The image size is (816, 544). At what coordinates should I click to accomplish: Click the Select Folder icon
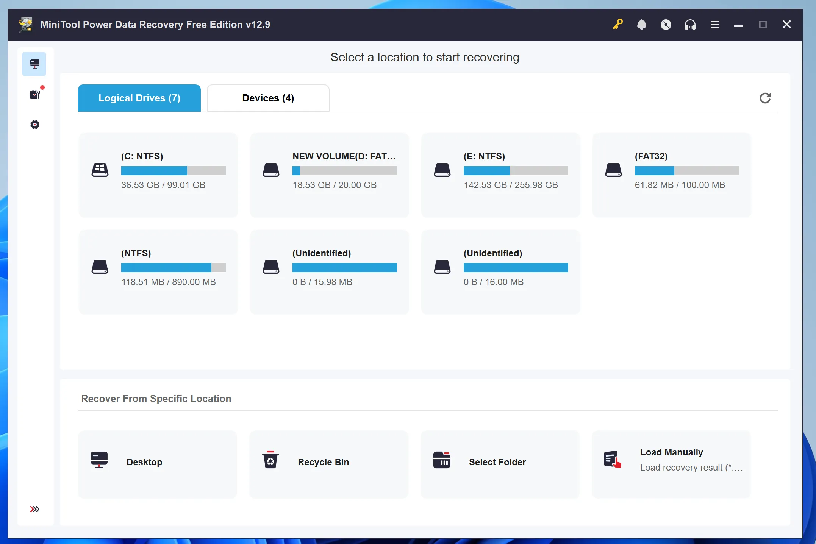tap(442, 460)
